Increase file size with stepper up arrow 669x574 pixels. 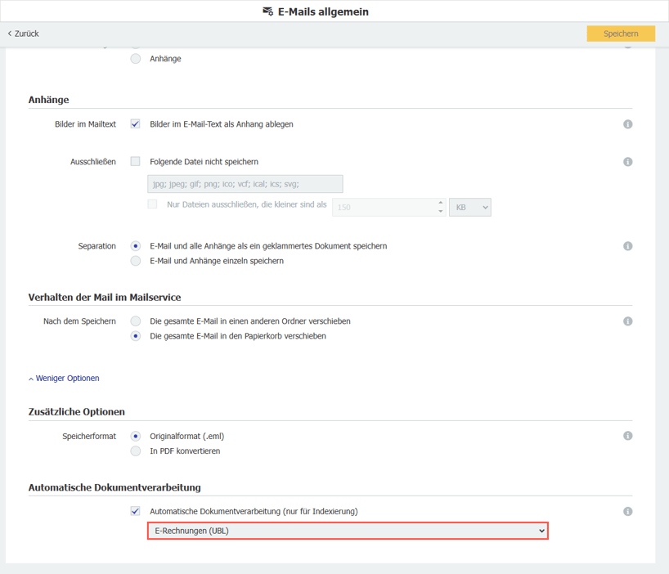click(441, 203)
